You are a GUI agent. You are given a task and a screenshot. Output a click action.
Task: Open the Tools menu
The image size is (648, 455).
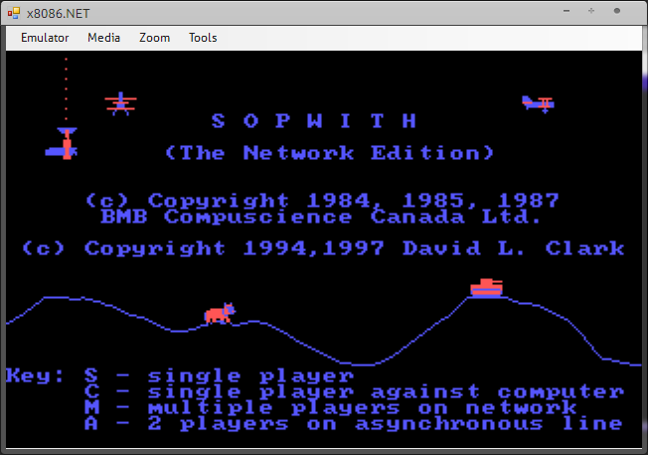203,38
